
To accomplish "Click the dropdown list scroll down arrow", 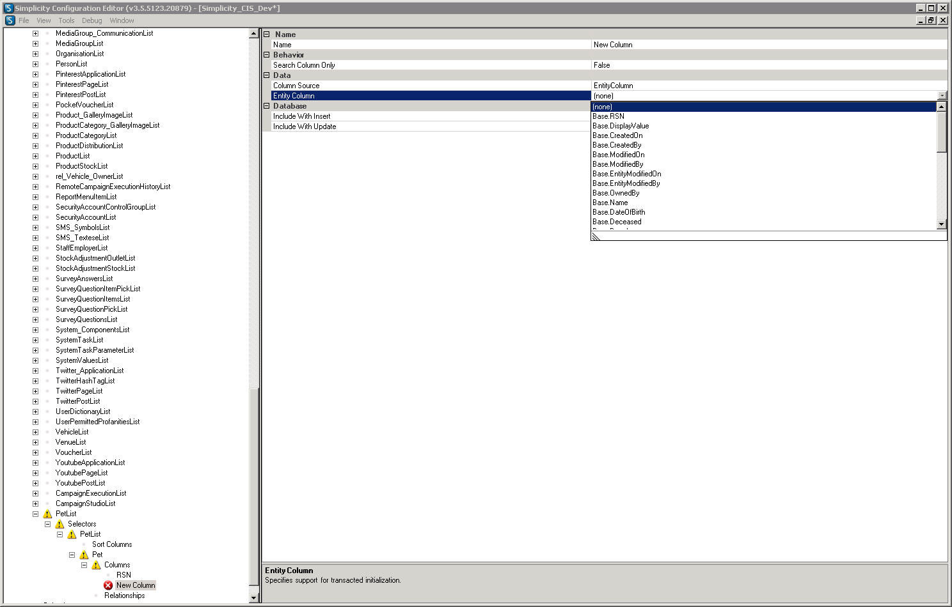I will click(941, 224).
